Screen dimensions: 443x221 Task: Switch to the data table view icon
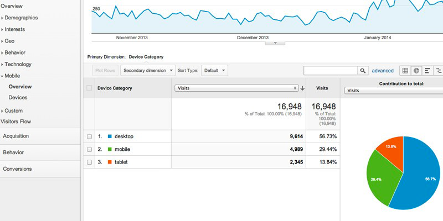point(405,71)
